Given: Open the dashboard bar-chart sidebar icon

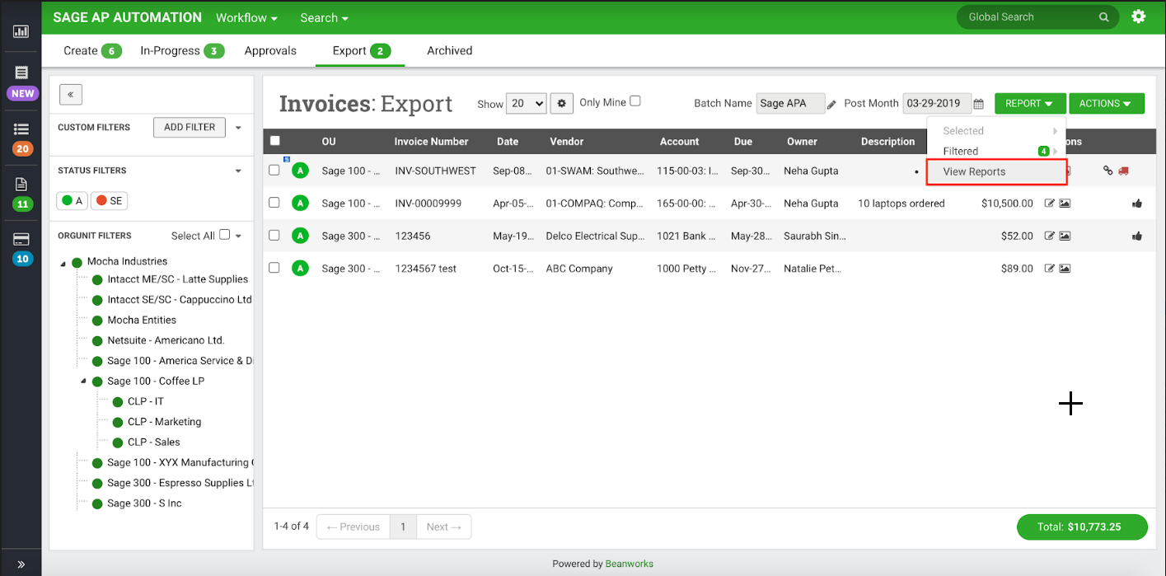Looking at the screenshot, I should (x=21, y=31).
